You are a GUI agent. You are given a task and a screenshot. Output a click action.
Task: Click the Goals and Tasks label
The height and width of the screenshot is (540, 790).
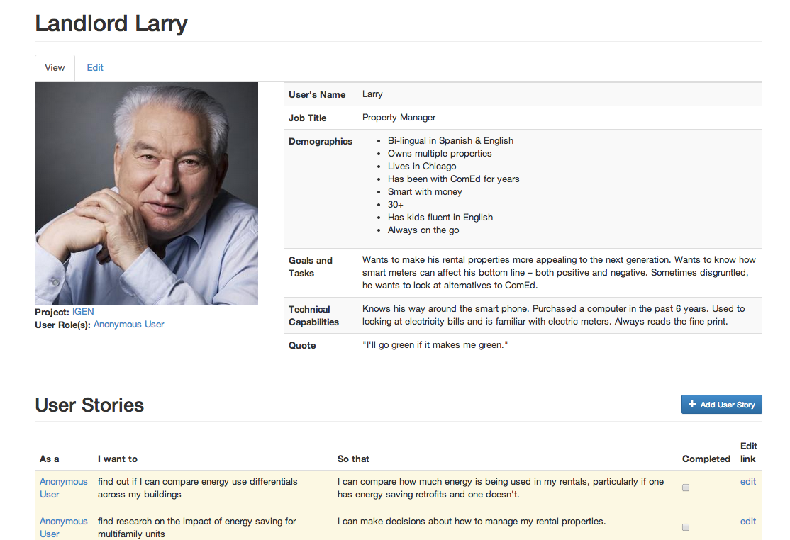coord(311,266)
